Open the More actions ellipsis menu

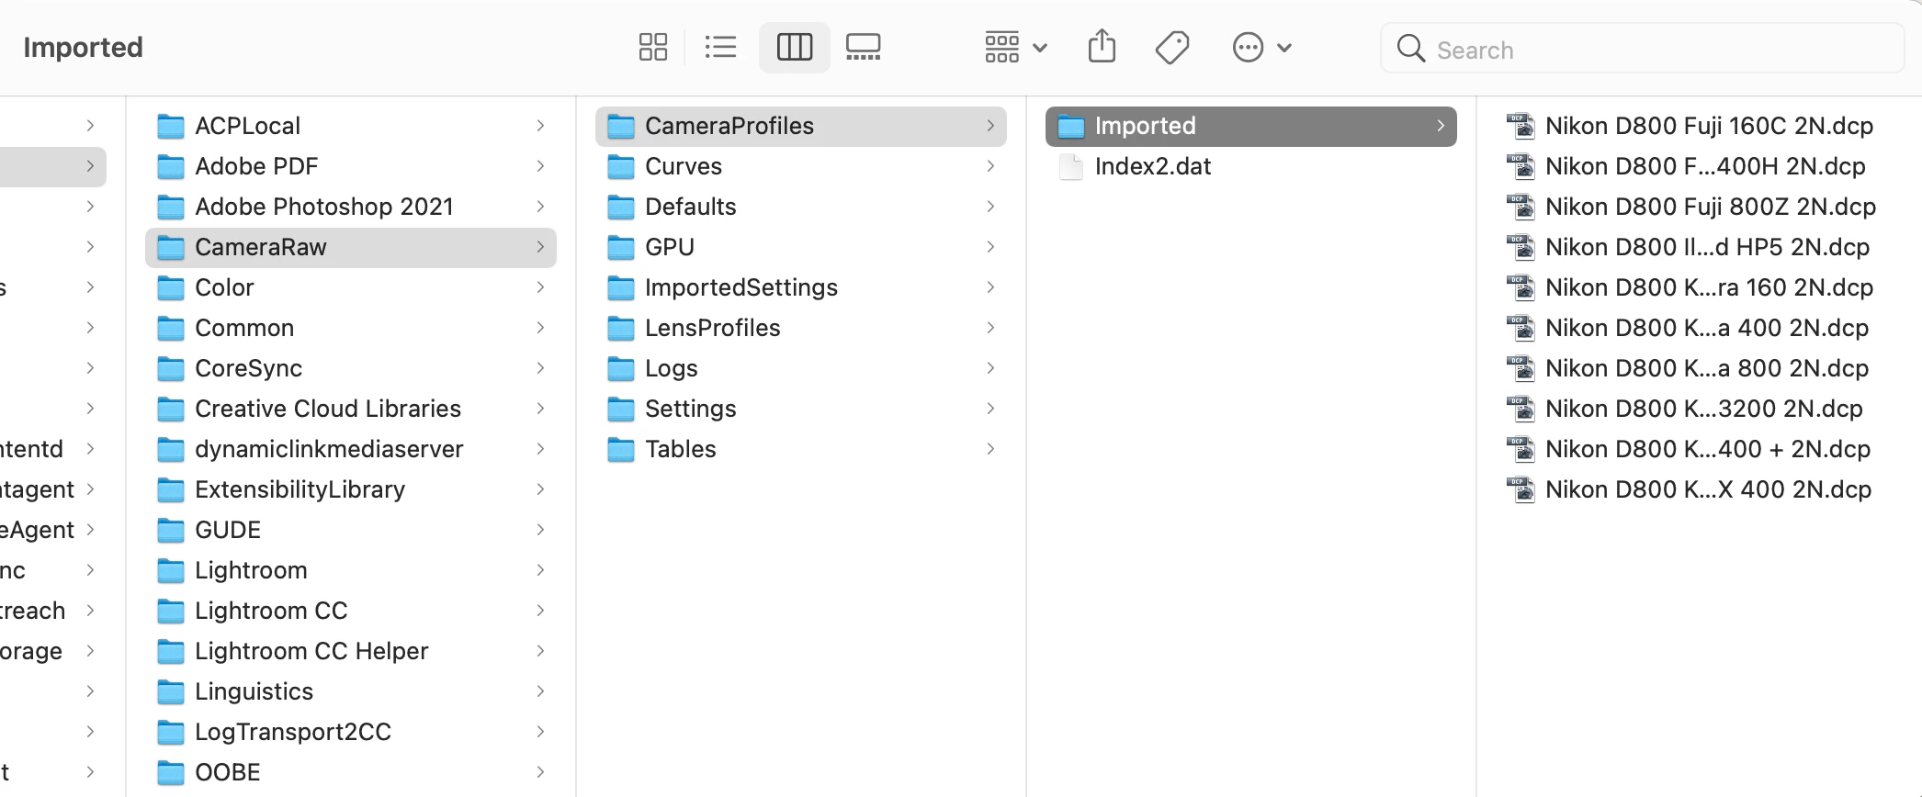click(1261, 47)
